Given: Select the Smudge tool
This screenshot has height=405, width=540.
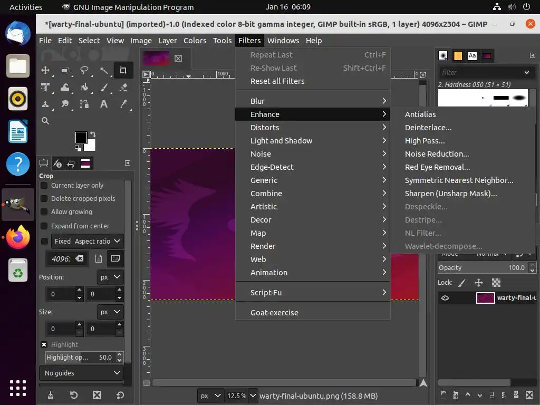Looking at the screenshot, I should pyautogui.click(x=64, y=104).
